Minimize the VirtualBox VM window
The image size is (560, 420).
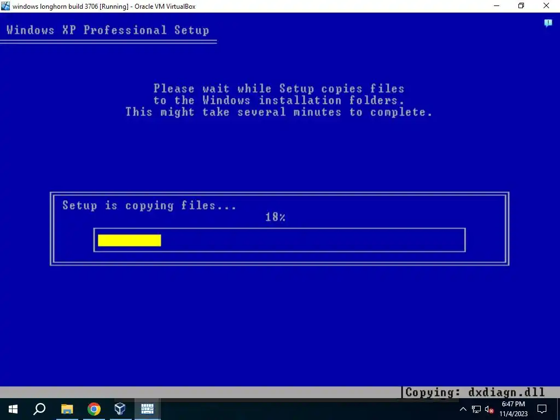(497, 6)
